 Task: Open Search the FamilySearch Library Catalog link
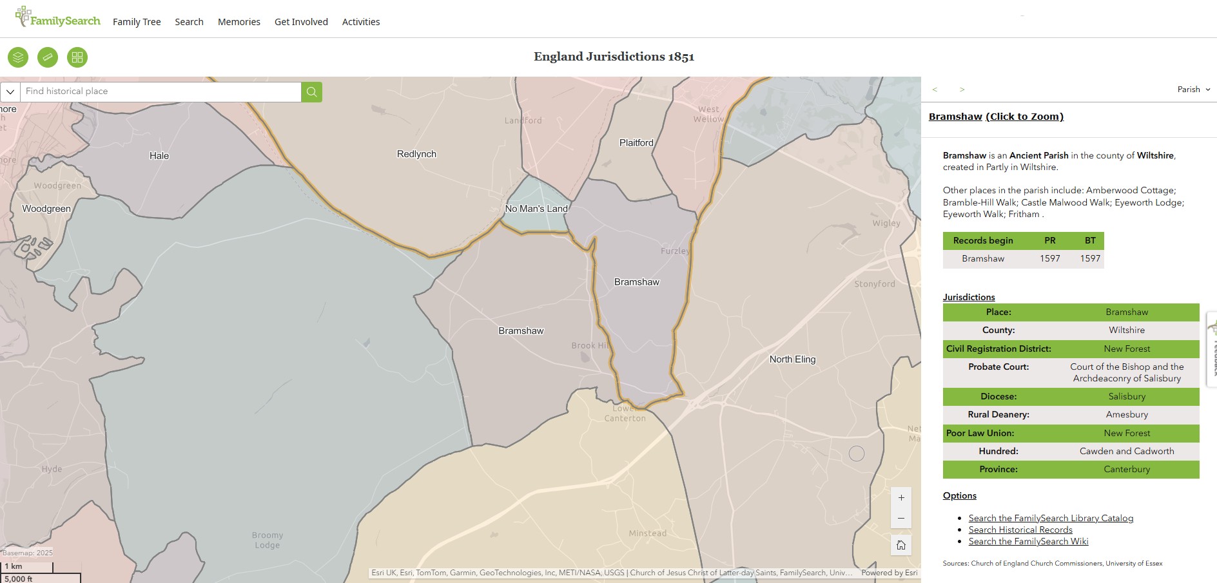click(1050, 518)
